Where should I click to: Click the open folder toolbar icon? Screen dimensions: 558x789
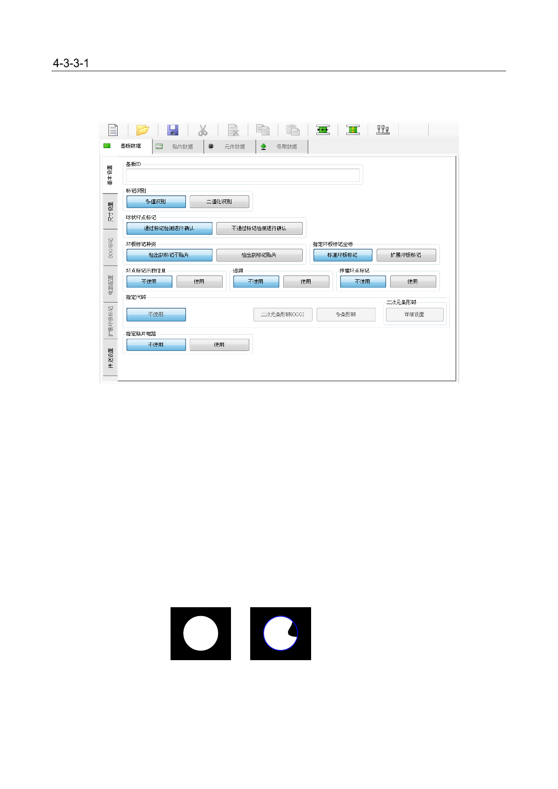142,130
